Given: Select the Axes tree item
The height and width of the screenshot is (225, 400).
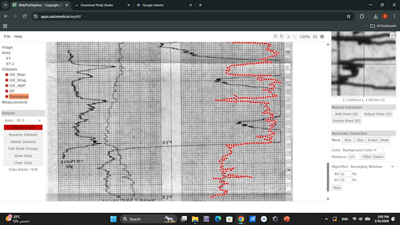Looking at the screenshot, I should point(6,52).
